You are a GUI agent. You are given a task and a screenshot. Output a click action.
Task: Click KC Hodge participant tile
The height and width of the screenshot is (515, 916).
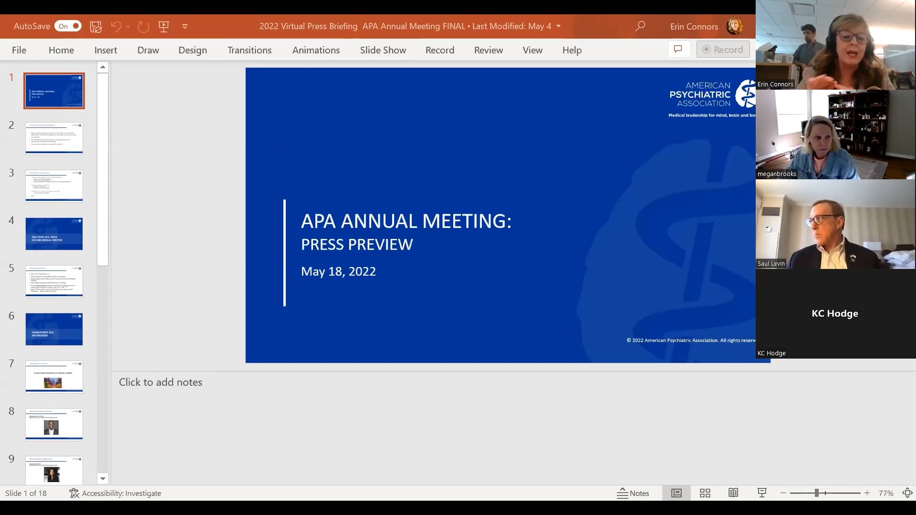835,314
